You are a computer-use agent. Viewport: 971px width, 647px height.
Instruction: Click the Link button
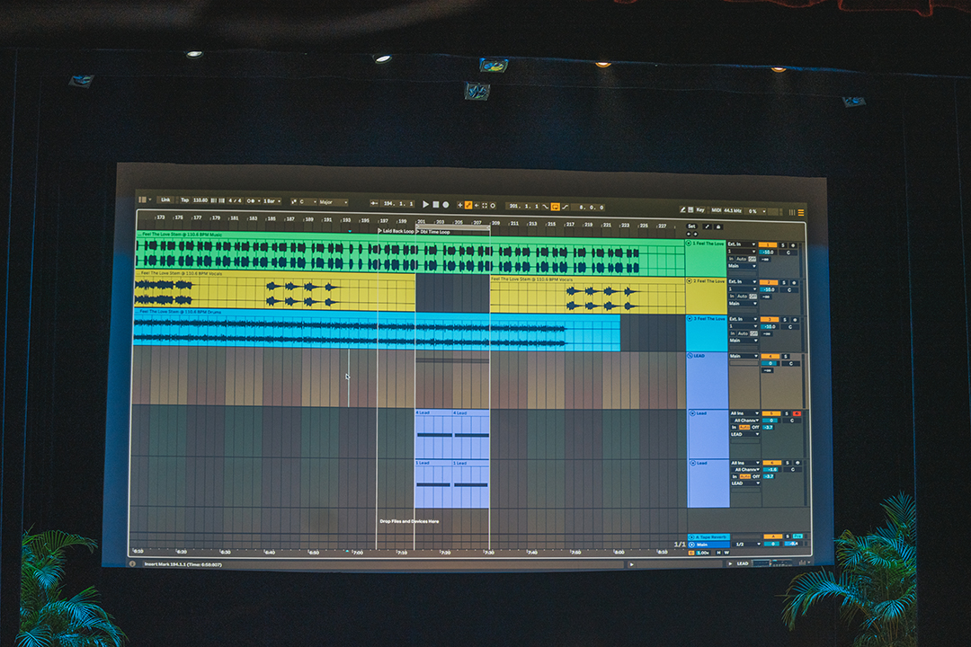(165, 199)
